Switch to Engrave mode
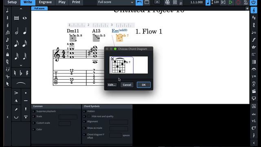 pos(45,2)
